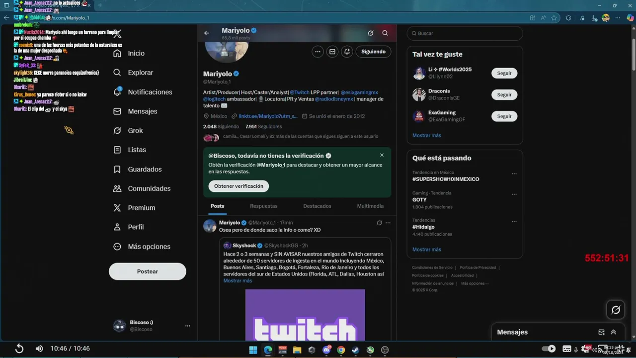Screen dimensions: 636x358
Task: Go back with profile header arrow
Action: click(207, 33)
